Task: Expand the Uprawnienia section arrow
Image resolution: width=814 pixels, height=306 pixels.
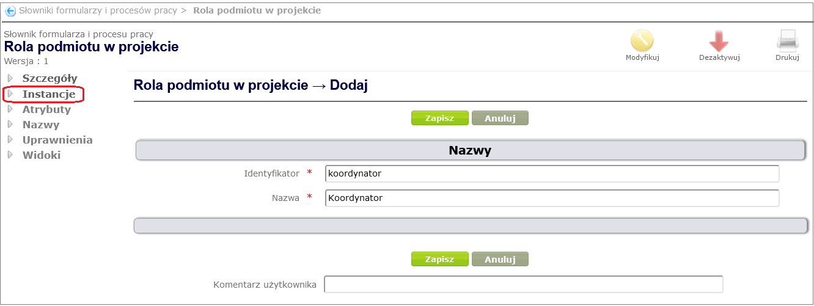Action: 10,140
